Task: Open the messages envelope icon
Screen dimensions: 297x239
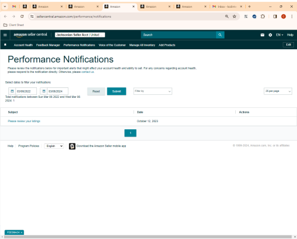Action: coord(263,35)
